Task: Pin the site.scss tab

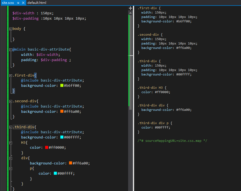Action: (x=18, y=3)
